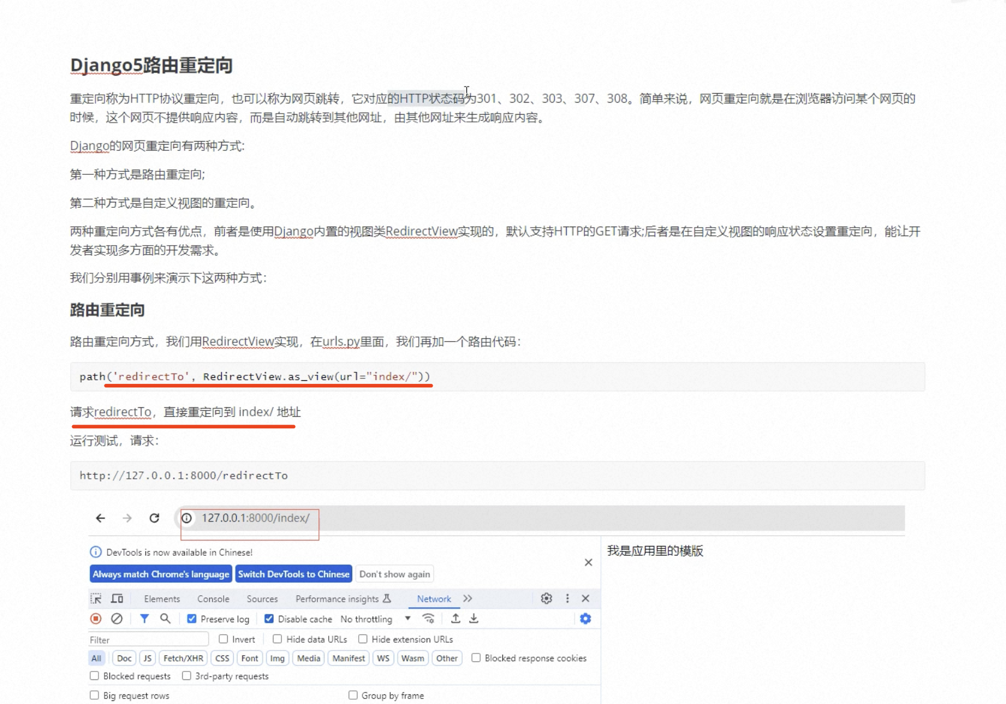Import HAR file with upload icon
This screenshot has height=704, width=1006.
click(x=456, y=619)
